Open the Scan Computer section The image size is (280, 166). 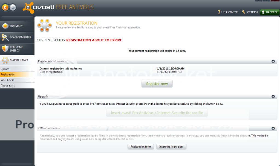point(17,37)
